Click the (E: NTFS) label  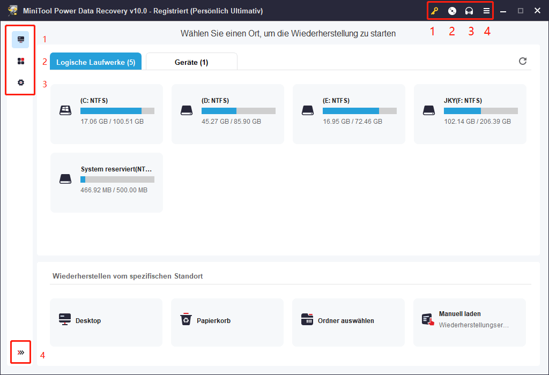336,101
